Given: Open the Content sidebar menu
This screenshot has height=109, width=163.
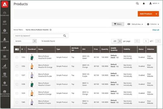Looking at the screenshot, I should (5, 57).
